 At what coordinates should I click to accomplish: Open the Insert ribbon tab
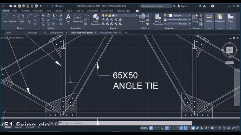(15, 11)
